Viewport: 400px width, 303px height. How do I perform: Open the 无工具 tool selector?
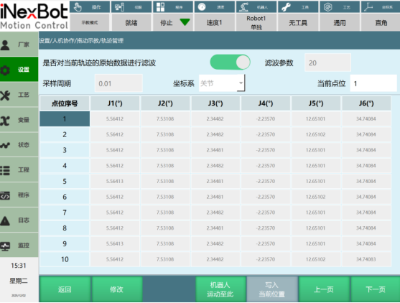(298, 23)
